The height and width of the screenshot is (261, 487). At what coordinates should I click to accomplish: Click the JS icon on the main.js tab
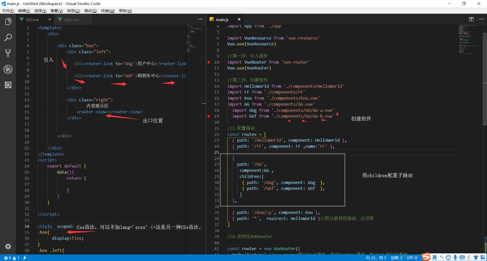(212, 20)
